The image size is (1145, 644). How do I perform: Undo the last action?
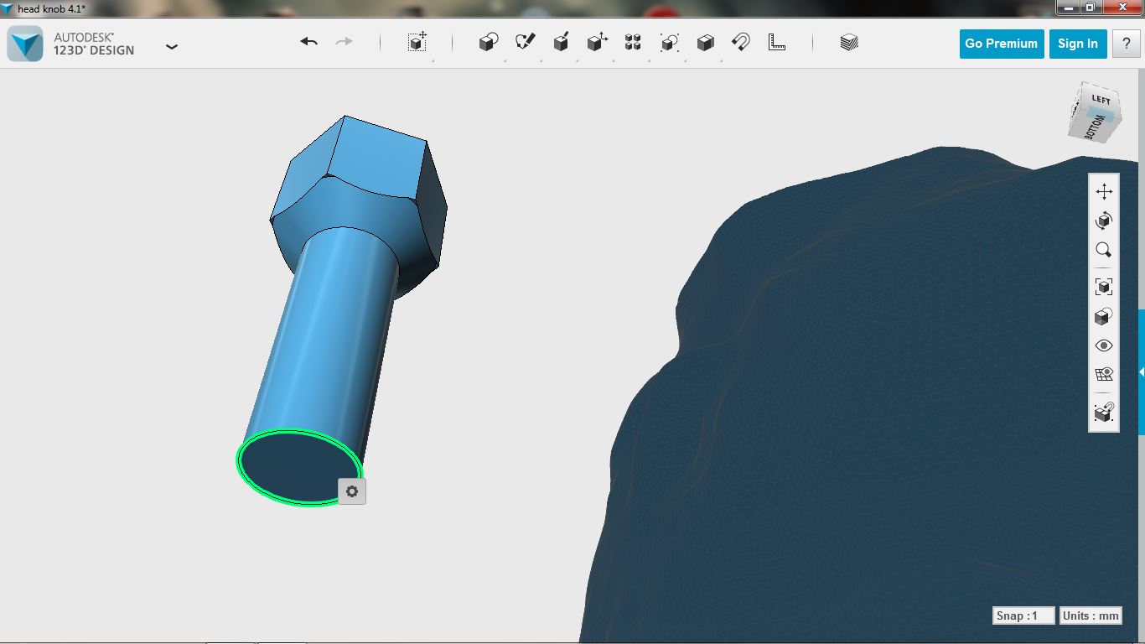click(308, 42)
